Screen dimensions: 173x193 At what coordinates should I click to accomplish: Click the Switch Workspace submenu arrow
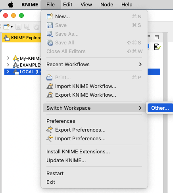tap(140, 108)
